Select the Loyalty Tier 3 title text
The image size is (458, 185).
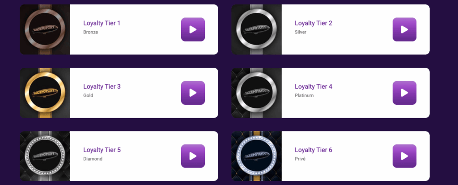tap(102, 86)
